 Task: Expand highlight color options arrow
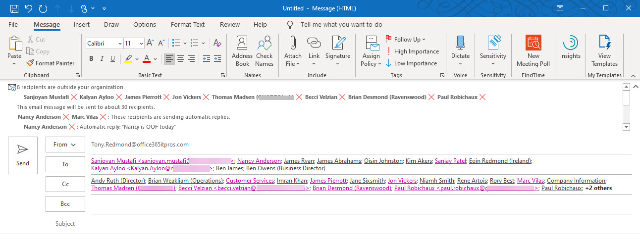(x=137, y=59)
